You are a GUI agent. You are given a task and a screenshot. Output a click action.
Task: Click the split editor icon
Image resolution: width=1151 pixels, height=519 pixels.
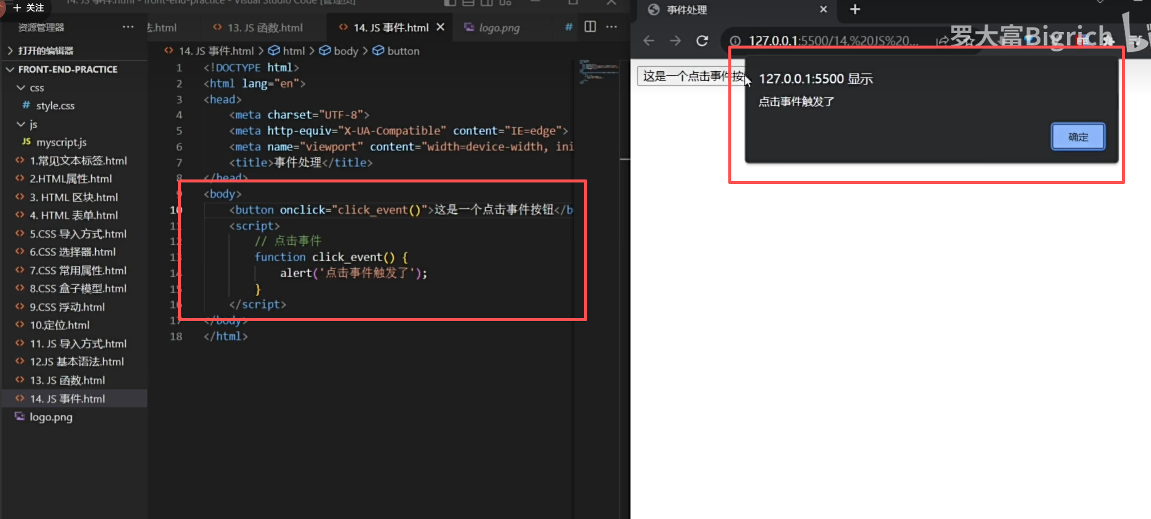pos(590,27)
